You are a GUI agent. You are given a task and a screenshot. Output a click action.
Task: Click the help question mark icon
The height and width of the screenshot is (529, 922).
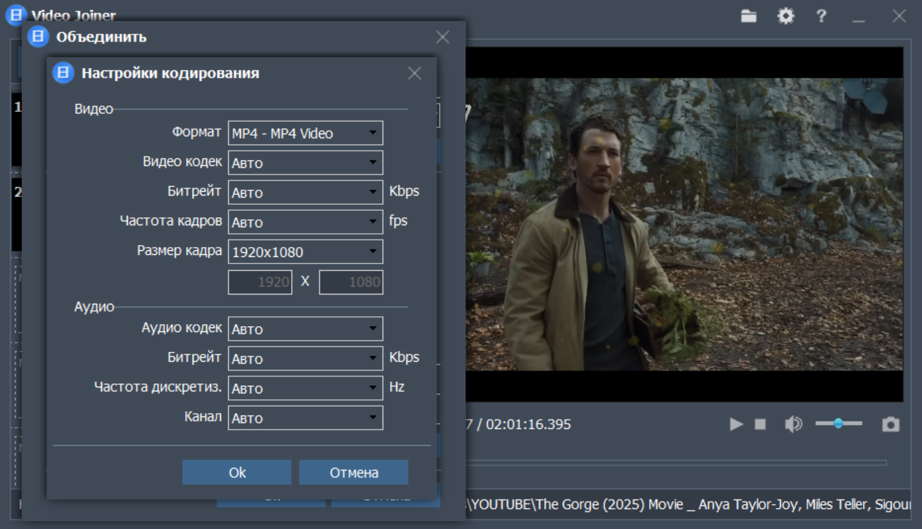click(x=821, y=16)
